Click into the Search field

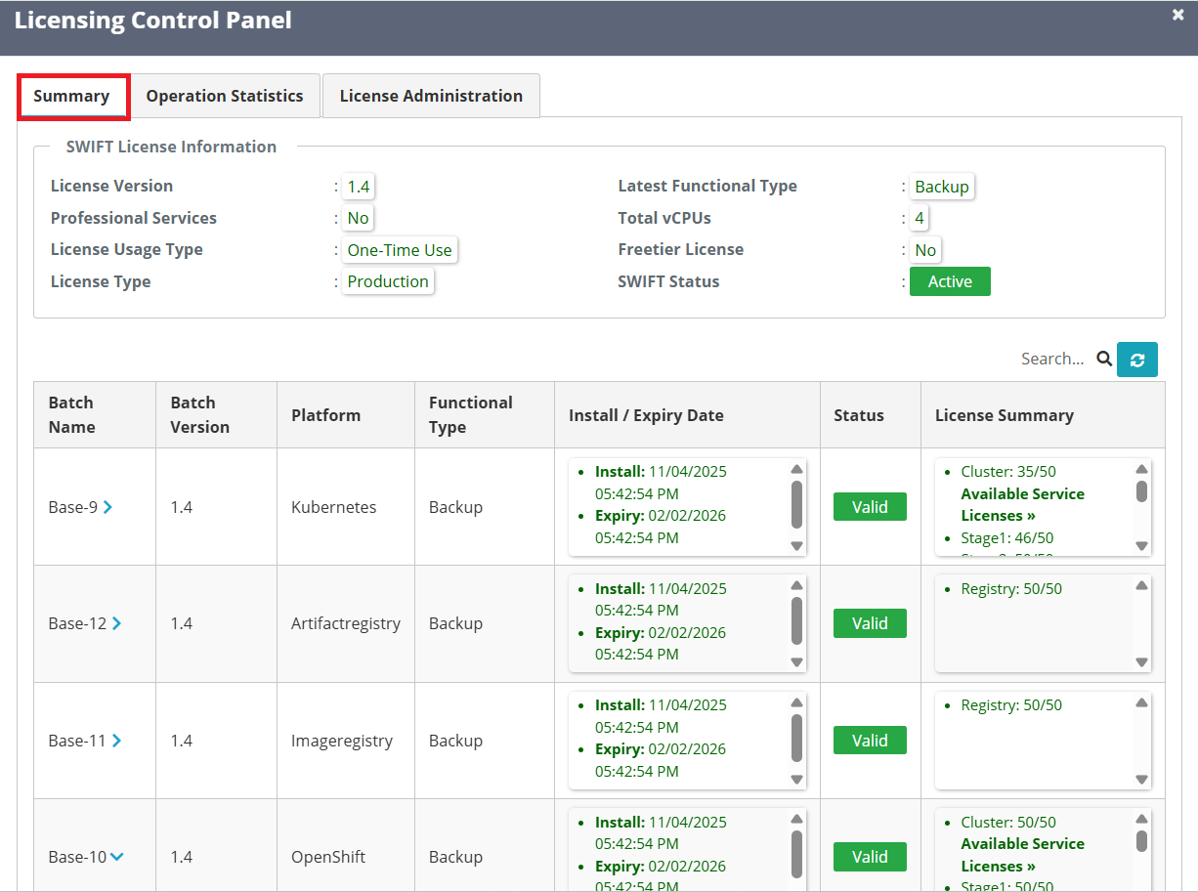1052,359
